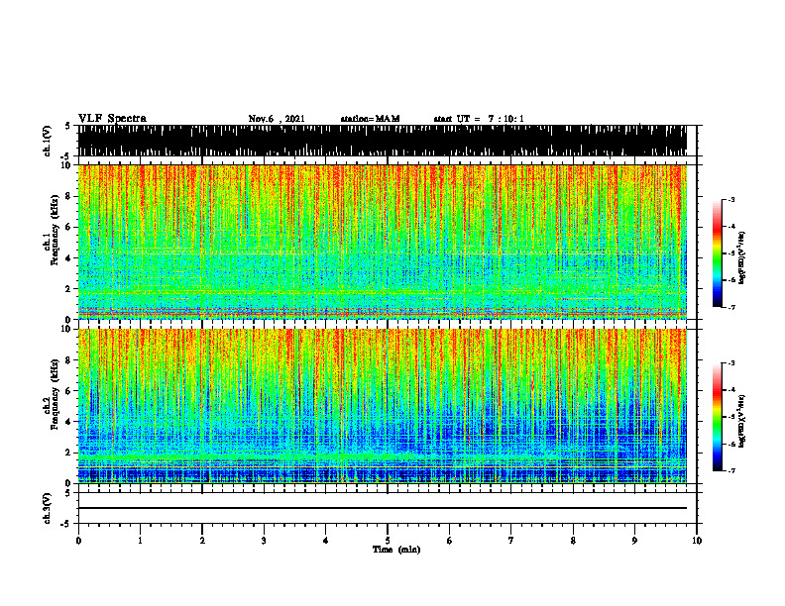This screenshot has width=785, height=606.
Task: Click the "8" tick on the time axis
Action: pos(573,541)
